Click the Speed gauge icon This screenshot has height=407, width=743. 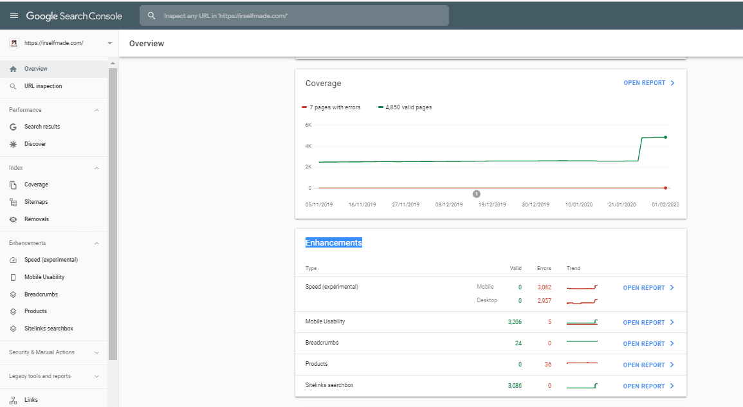point(14,260)
